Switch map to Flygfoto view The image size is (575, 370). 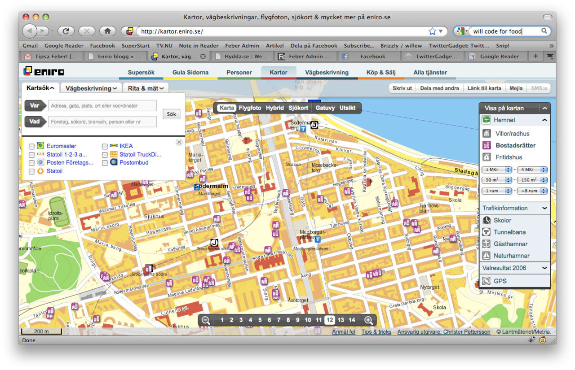(x=250, y=108)
